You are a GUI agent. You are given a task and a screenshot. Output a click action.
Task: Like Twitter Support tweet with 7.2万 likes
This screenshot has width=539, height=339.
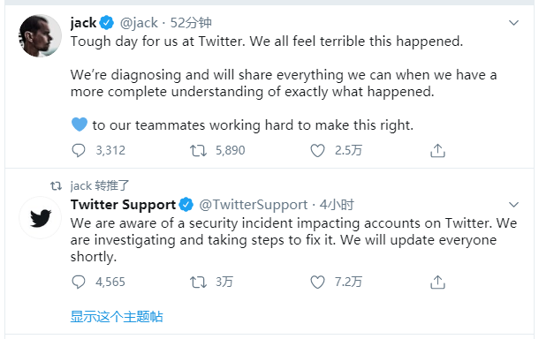pos(317,282)
